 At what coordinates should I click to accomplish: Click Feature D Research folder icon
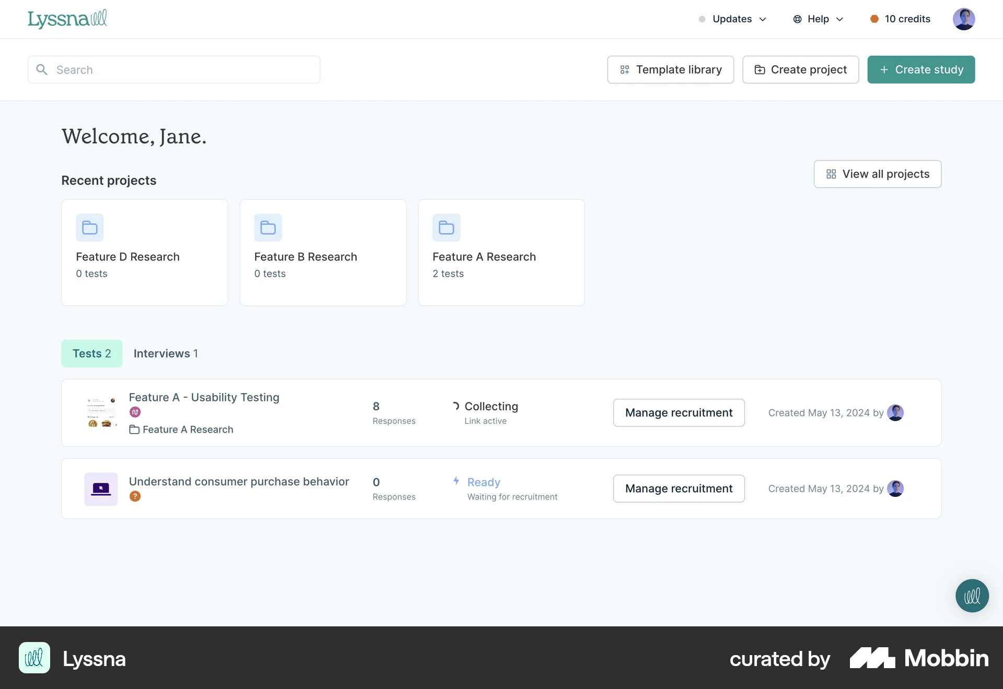pyautogui.click(x=90, y=228)
